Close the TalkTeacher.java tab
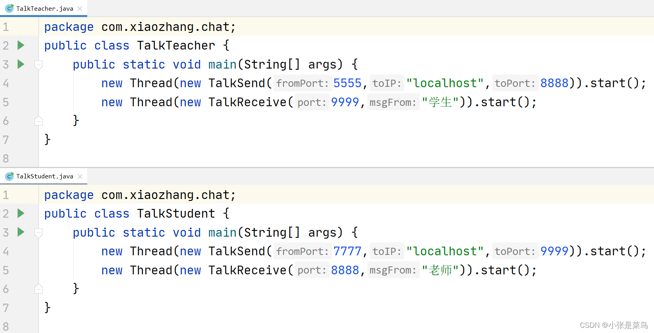Screen dimensions: 654x333 click(80, 8)
